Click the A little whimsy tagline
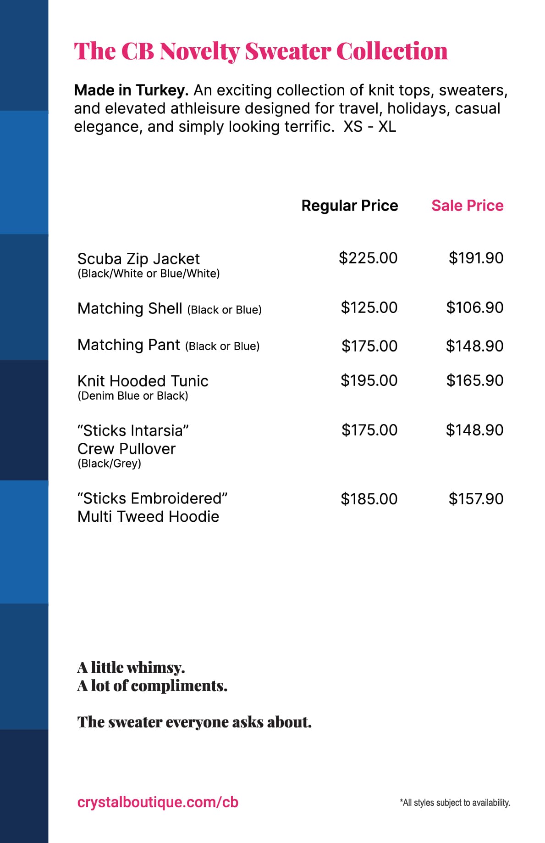This screenshot has width=545, height=843. click(131, 667)
